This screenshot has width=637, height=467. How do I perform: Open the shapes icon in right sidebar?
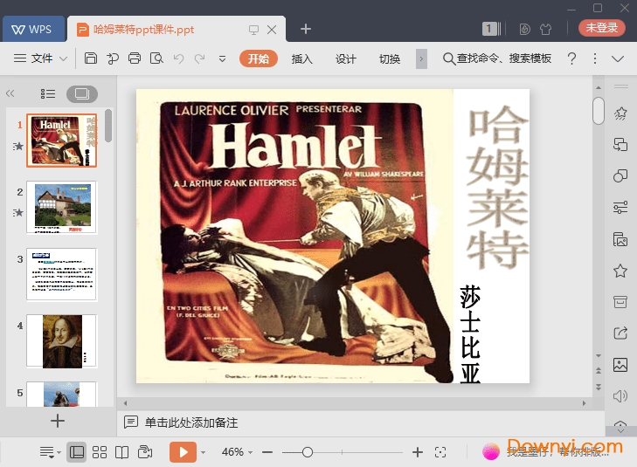pos(620,175)
